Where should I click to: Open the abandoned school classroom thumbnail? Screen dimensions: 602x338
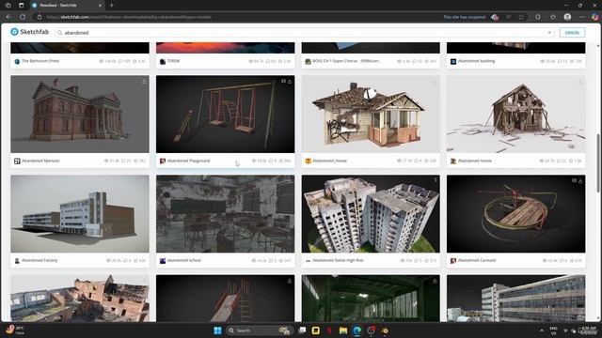point(226,214)
